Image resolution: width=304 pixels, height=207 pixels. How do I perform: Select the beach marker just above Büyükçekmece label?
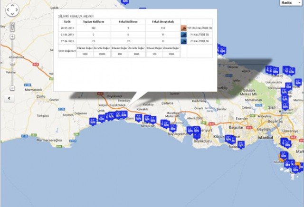pos(173,128)
